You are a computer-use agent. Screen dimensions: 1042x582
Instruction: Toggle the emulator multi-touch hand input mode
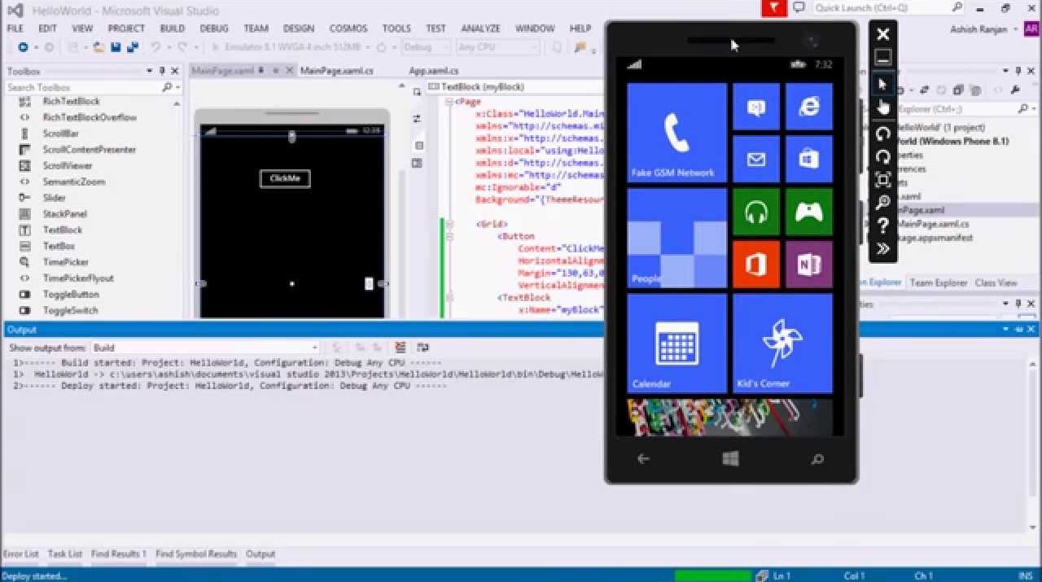[882, 107]
